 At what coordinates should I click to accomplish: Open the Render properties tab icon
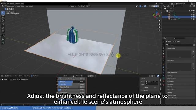point(164,46)
